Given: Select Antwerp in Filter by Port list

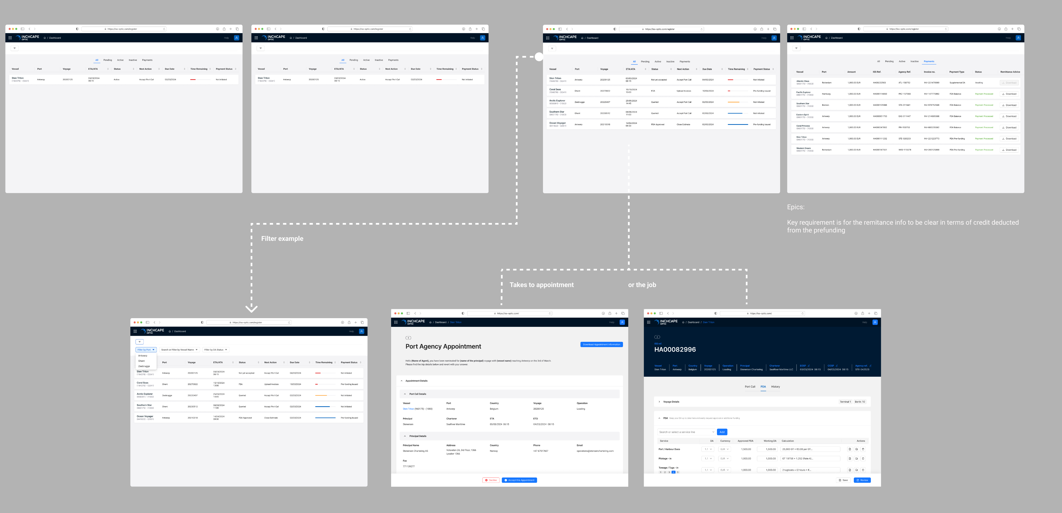Looking at the screenshot, I should click(x=143, y=356).
